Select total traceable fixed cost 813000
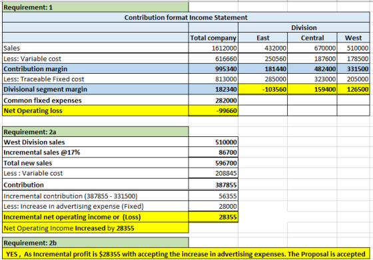This screenshot has width=373, height=260. (213, 79)
